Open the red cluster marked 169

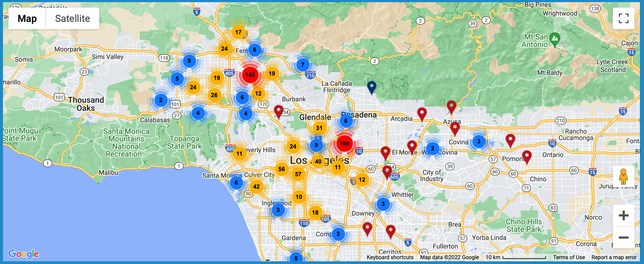(x=344, y=143)
